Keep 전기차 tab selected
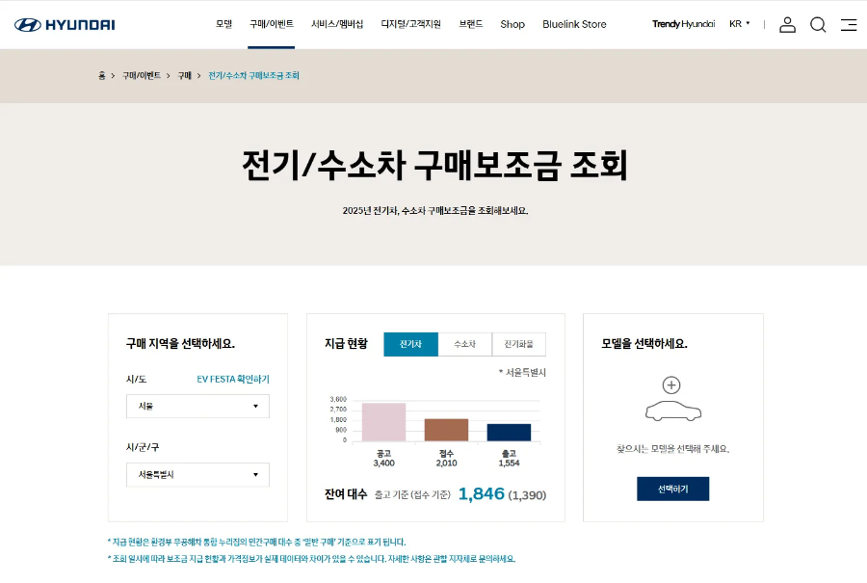Image resolution: width=867 pixels, height=583 pixels. (411, 344)
